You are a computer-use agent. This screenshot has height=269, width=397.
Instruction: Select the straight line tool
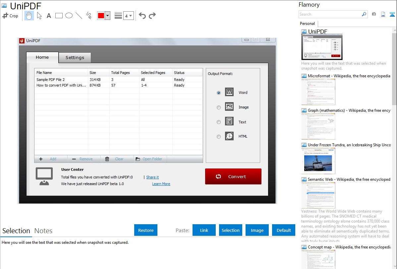pos(79,16)
